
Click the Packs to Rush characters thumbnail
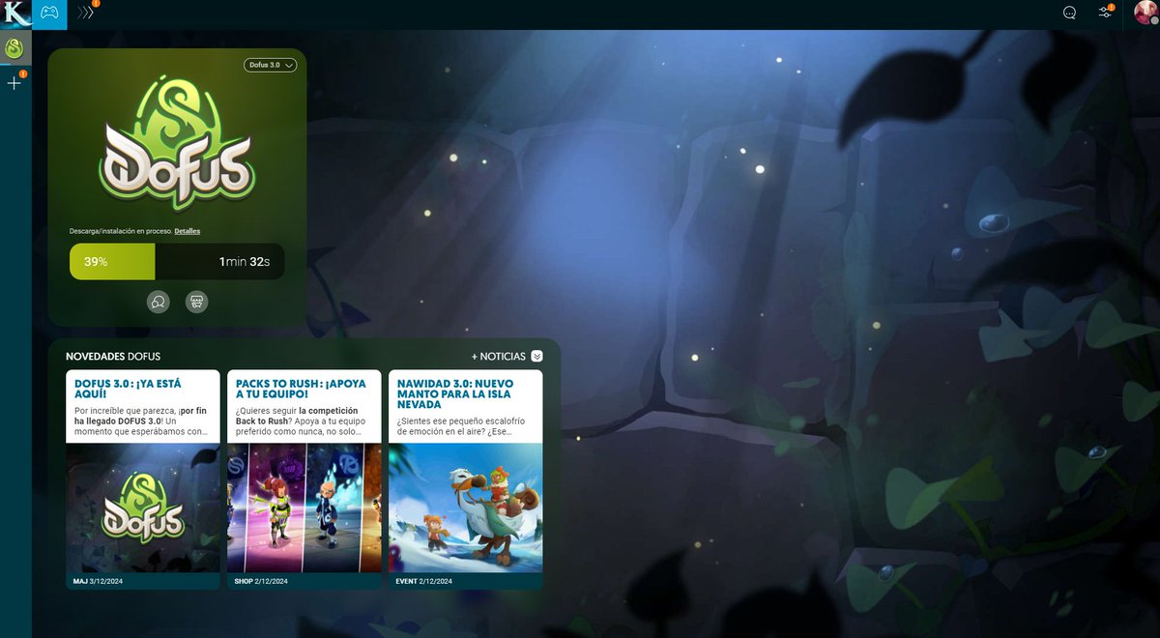(304, 507)
